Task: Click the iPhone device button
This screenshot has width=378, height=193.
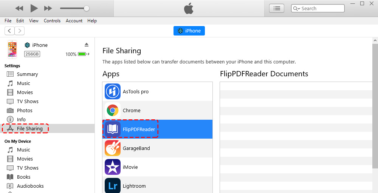Action: [x=189, y=31]
